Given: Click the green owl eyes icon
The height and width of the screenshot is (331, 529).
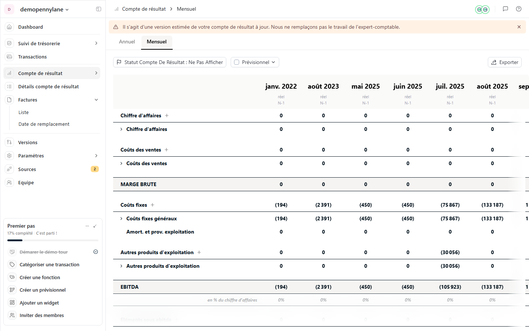Looking at the screenshot, I should click(482, 10).
